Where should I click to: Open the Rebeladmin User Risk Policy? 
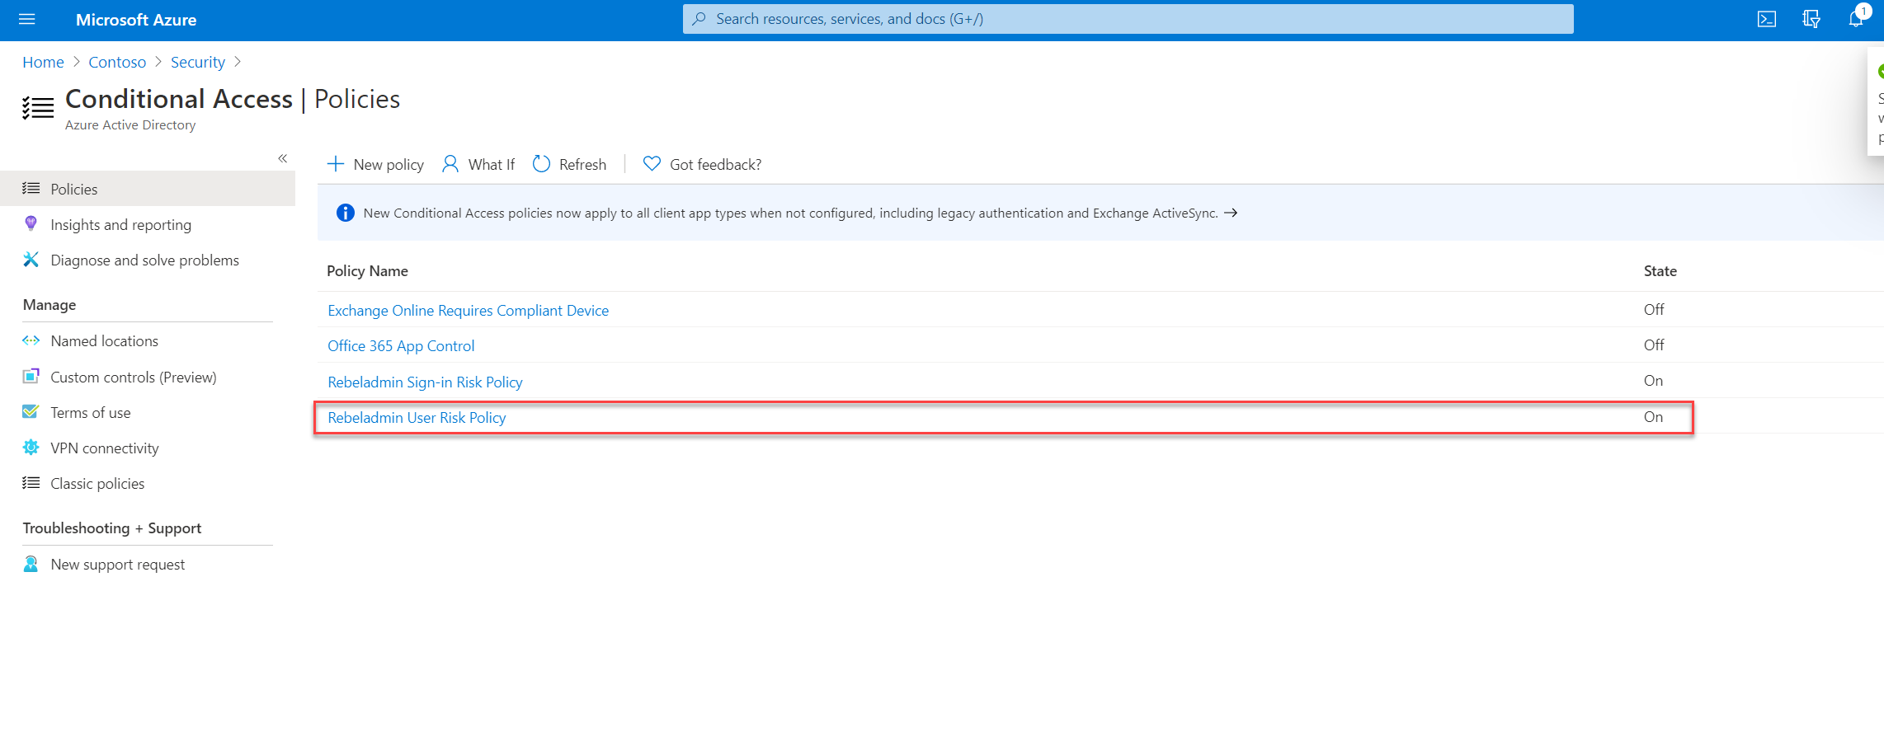[417, 418]
